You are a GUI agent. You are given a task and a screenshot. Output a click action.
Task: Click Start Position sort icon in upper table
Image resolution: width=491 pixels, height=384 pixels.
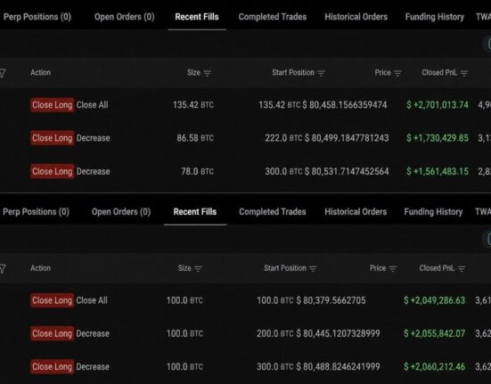coord(321,73)
